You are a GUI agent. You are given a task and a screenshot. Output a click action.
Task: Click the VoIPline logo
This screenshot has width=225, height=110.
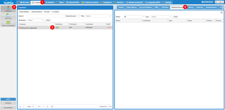[x=8, y=2]
